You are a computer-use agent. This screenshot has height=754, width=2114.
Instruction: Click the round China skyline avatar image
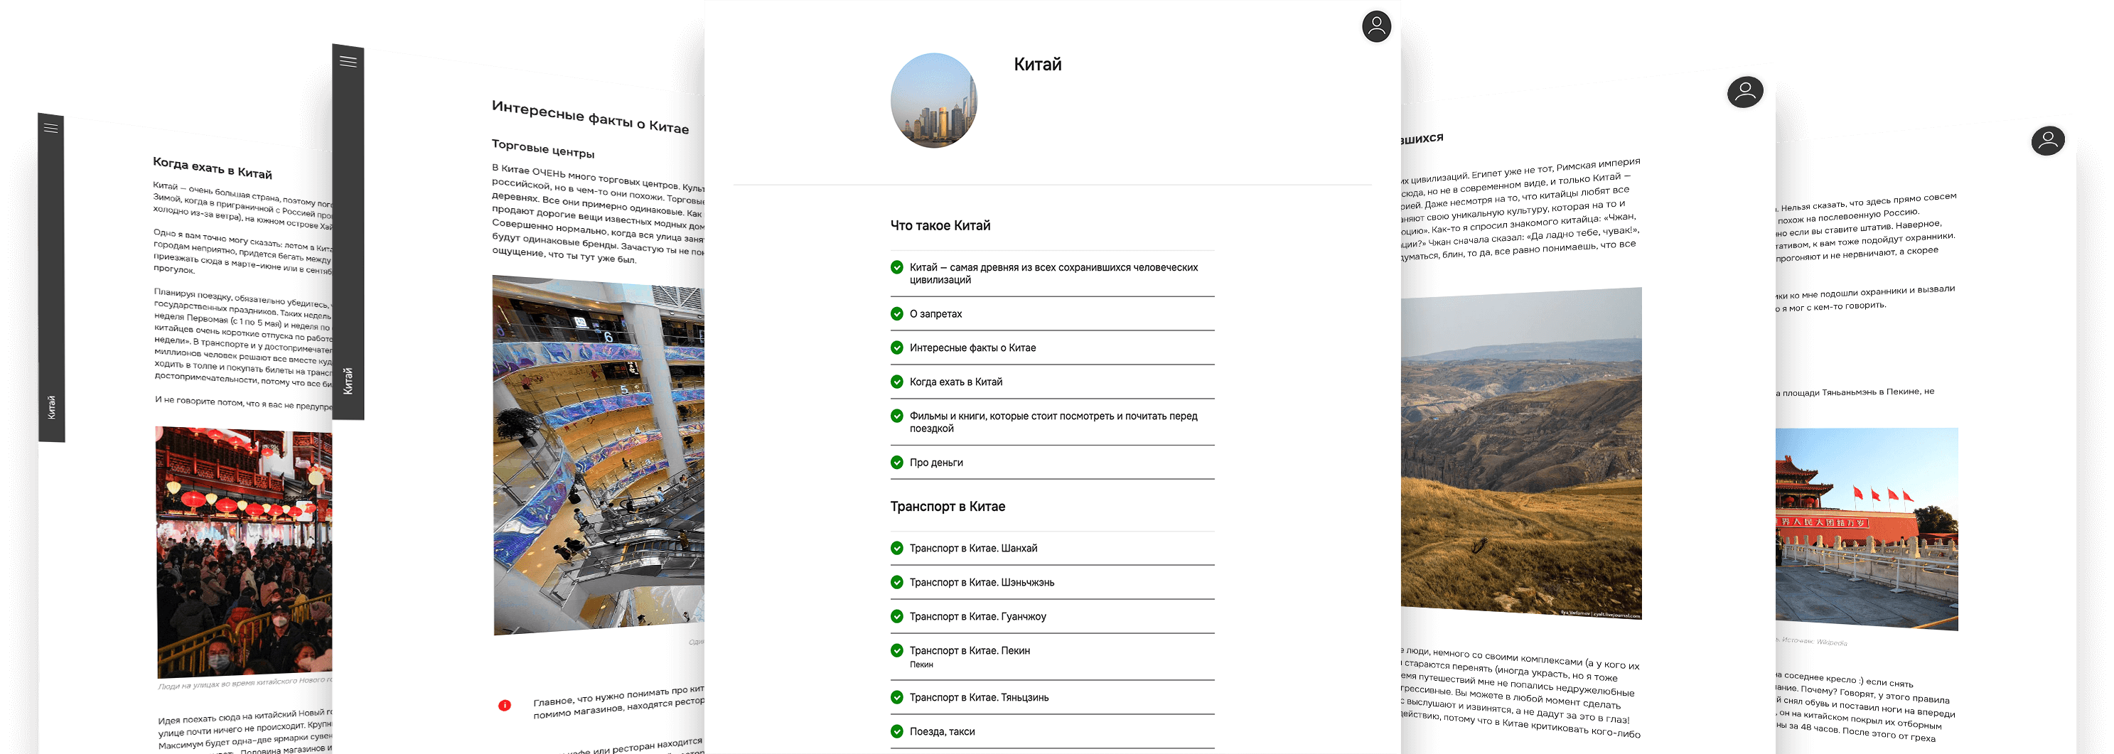tap(934, 101)
